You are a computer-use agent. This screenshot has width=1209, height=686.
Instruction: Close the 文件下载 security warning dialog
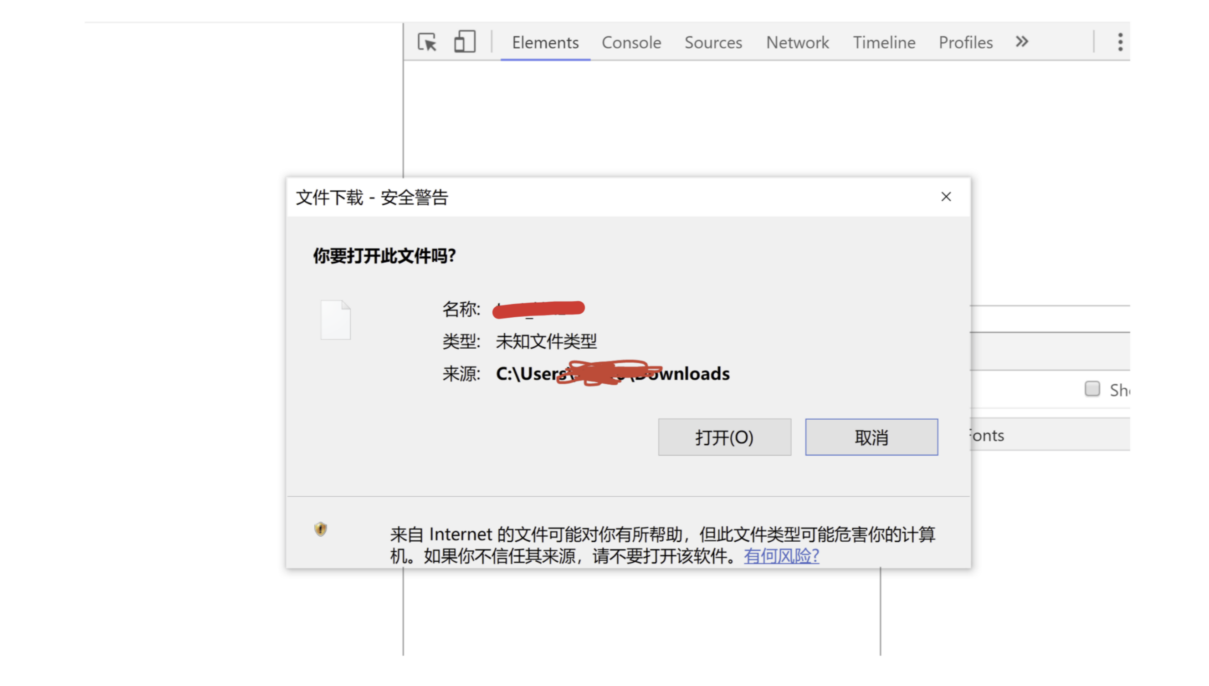(946, 197)
